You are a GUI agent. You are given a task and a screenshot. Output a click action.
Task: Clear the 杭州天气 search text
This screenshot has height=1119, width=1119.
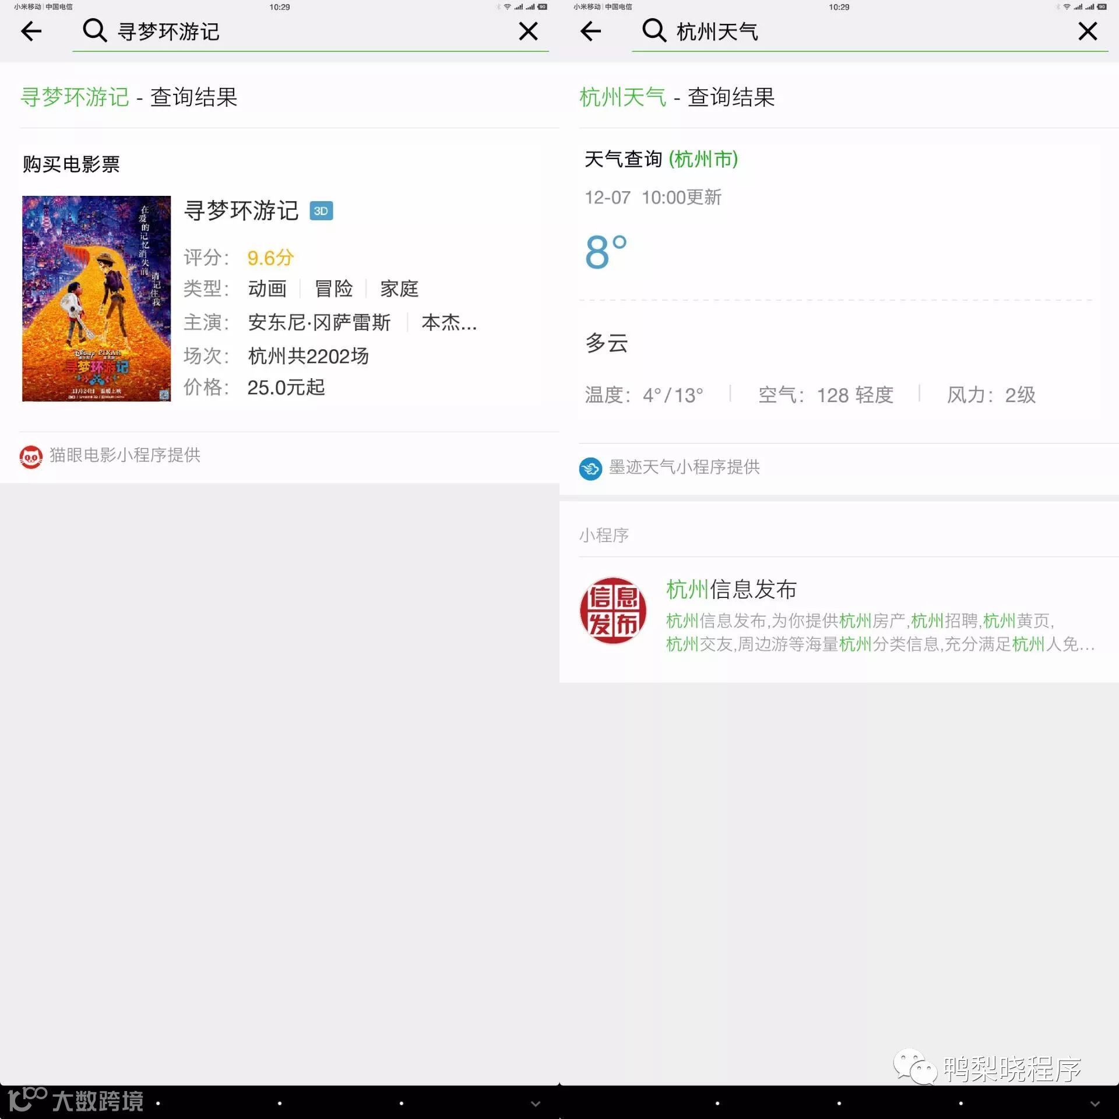click(1088, 31)
